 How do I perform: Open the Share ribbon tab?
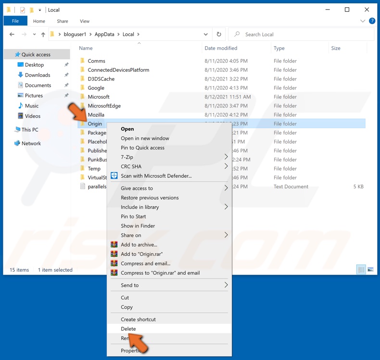click(62, 21)
